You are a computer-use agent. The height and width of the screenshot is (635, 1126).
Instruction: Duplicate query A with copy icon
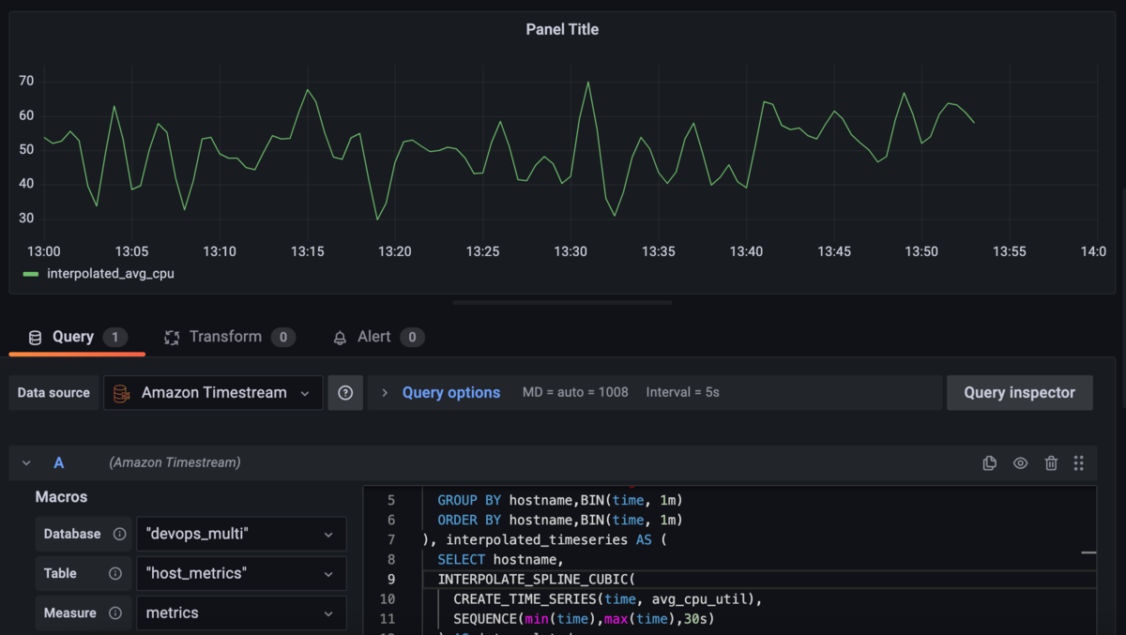(989, 462)
